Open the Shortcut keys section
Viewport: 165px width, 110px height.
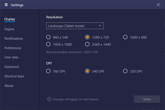[x=14, y=76]
